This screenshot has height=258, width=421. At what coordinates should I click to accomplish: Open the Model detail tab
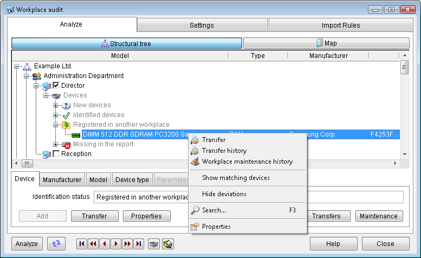coord(98,179)
